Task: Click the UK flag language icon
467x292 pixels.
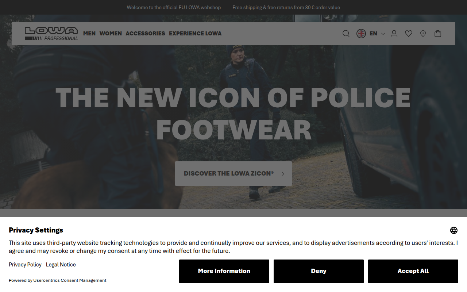Action: pos(361,34)
